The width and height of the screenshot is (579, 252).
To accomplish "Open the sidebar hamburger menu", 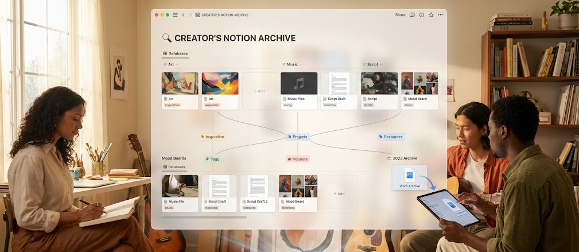I will pyautogui.click(x=175, y=15).
